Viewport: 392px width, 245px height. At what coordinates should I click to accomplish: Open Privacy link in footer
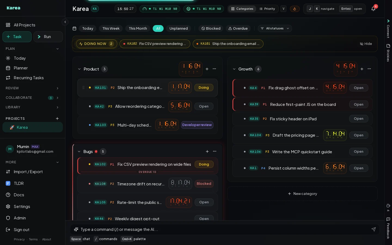pos(19,240)
